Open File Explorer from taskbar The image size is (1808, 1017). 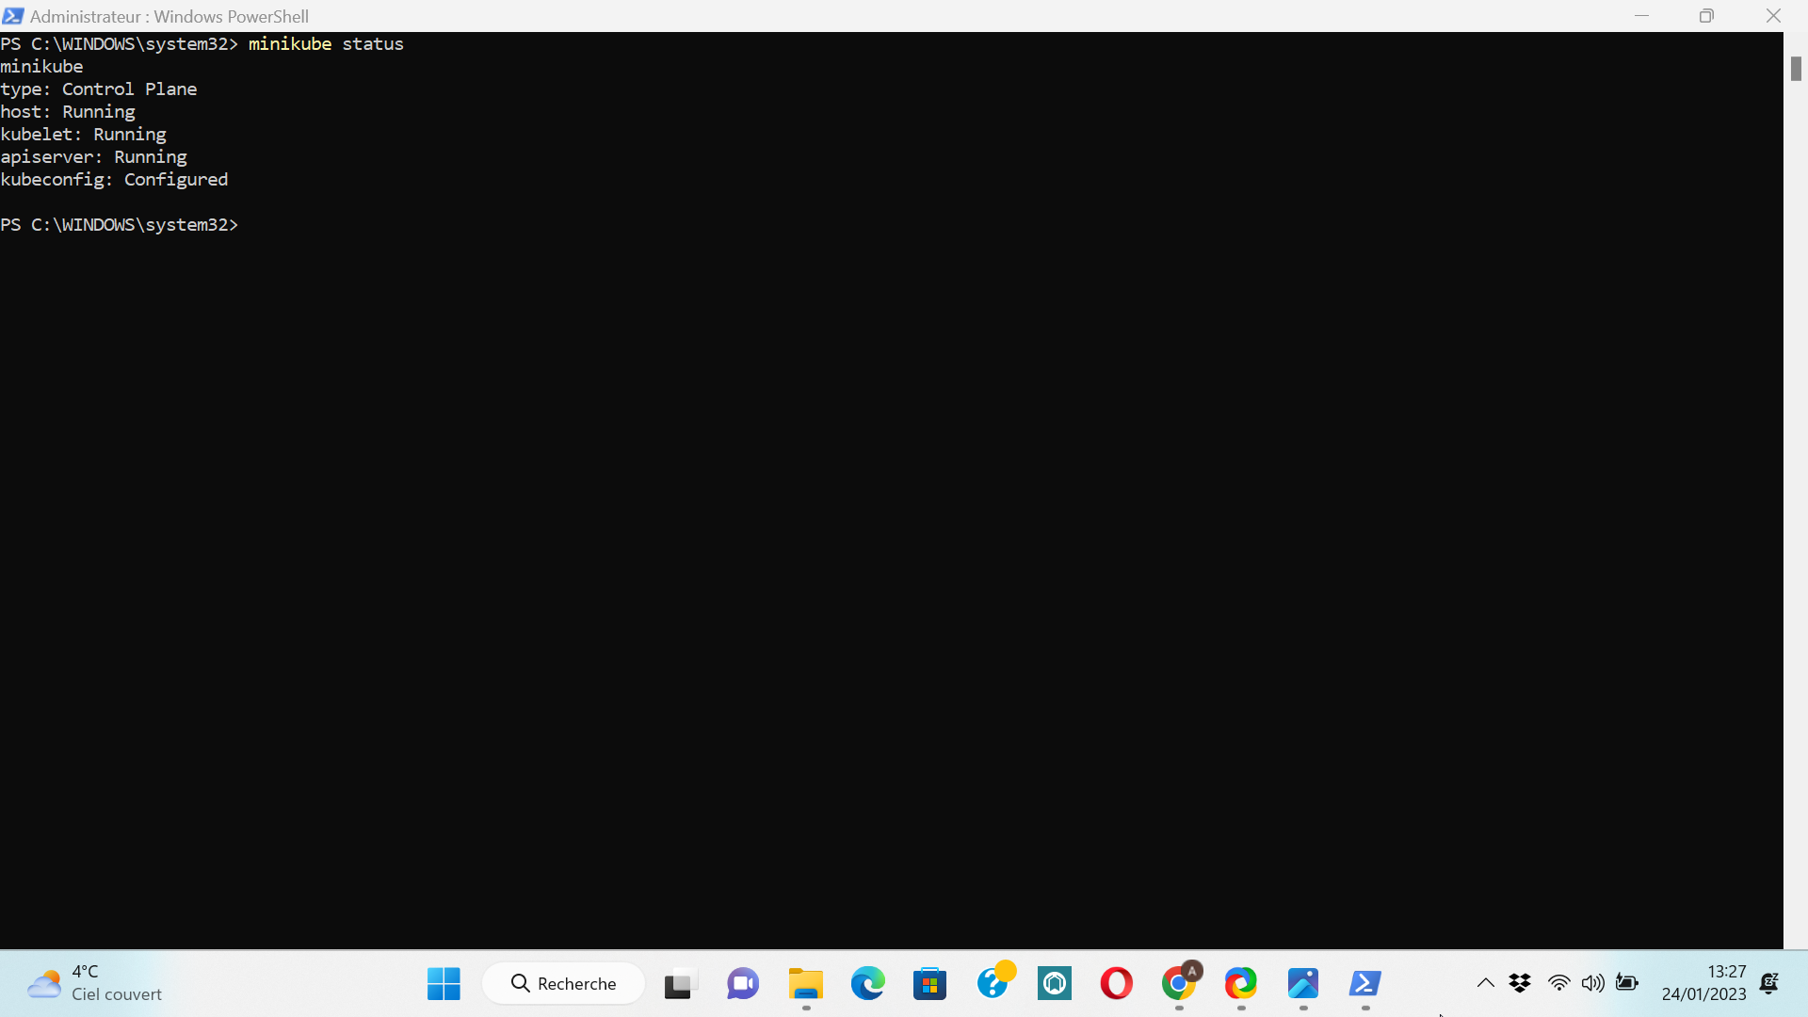tap(805, 983)
